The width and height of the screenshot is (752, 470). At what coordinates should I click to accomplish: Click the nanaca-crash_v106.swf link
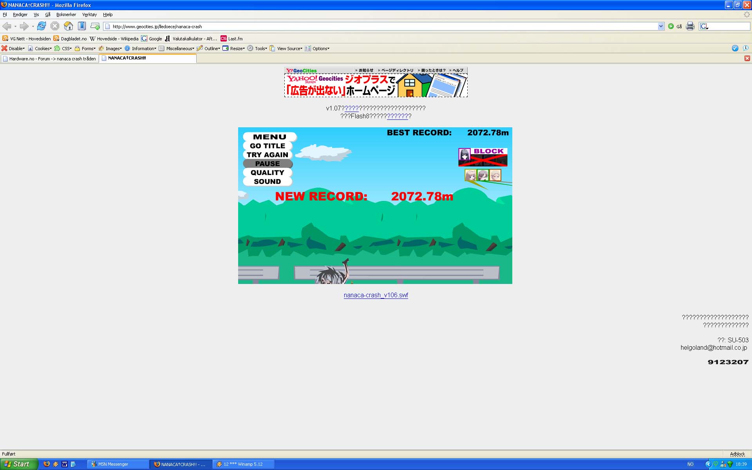tap(376, 295)
